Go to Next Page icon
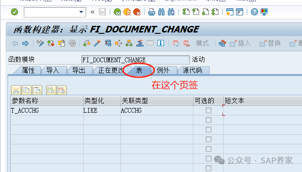 [205, 12]
